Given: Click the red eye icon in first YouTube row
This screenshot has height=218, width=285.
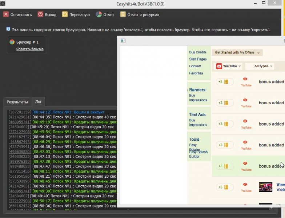Looking at the screenshot, I should (x=245, y=79).
